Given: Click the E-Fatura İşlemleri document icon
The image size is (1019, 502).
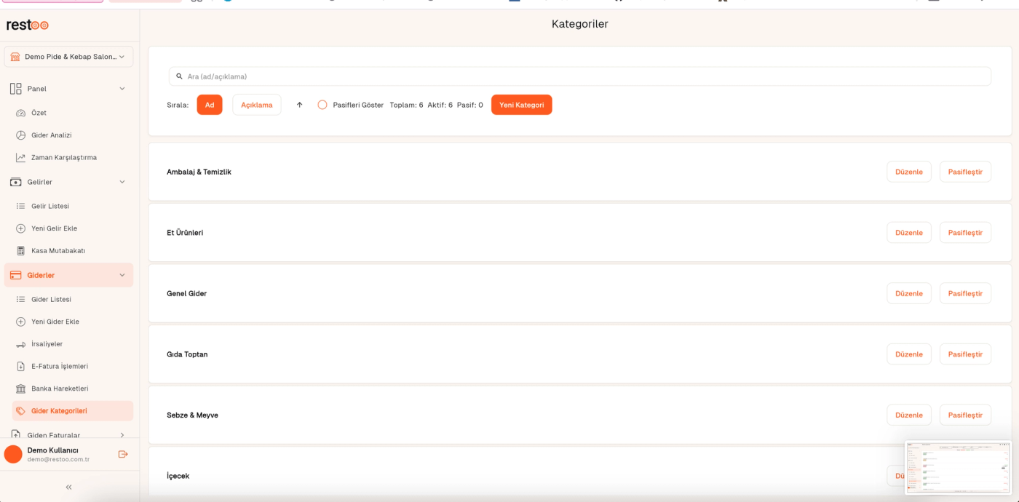Looking at the screenshot, I should pyautogui.click(x=20, y=366).
